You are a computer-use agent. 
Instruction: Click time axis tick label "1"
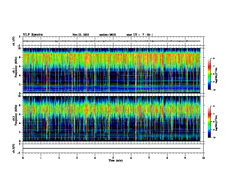41,158
